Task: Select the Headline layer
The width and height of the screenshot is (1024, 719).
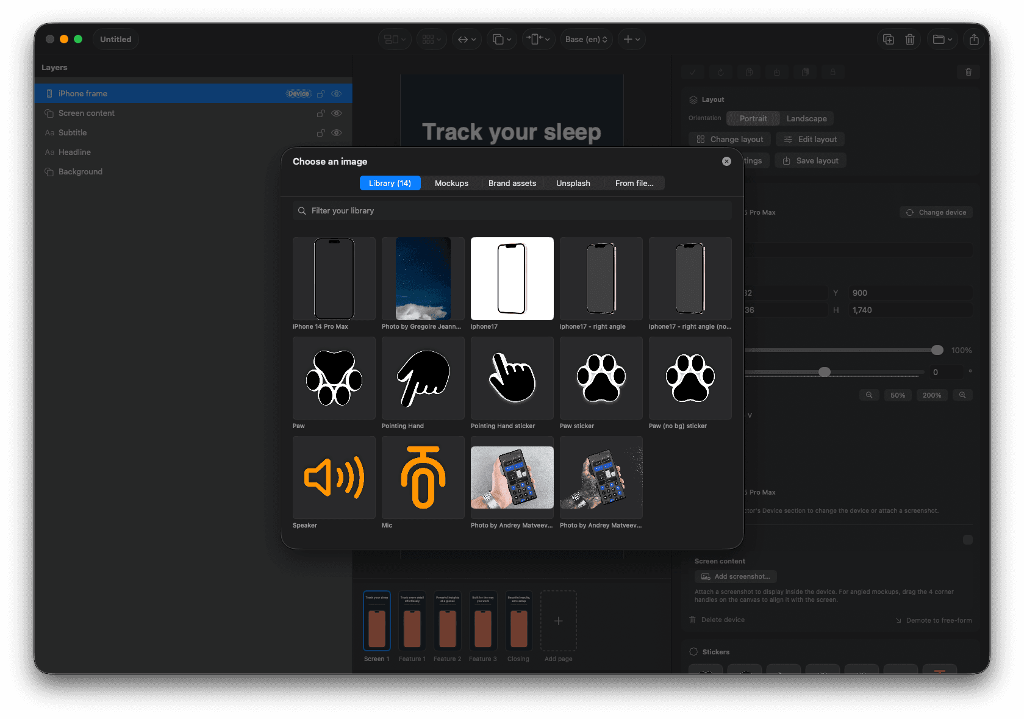Action: click(x=193, y=152)
